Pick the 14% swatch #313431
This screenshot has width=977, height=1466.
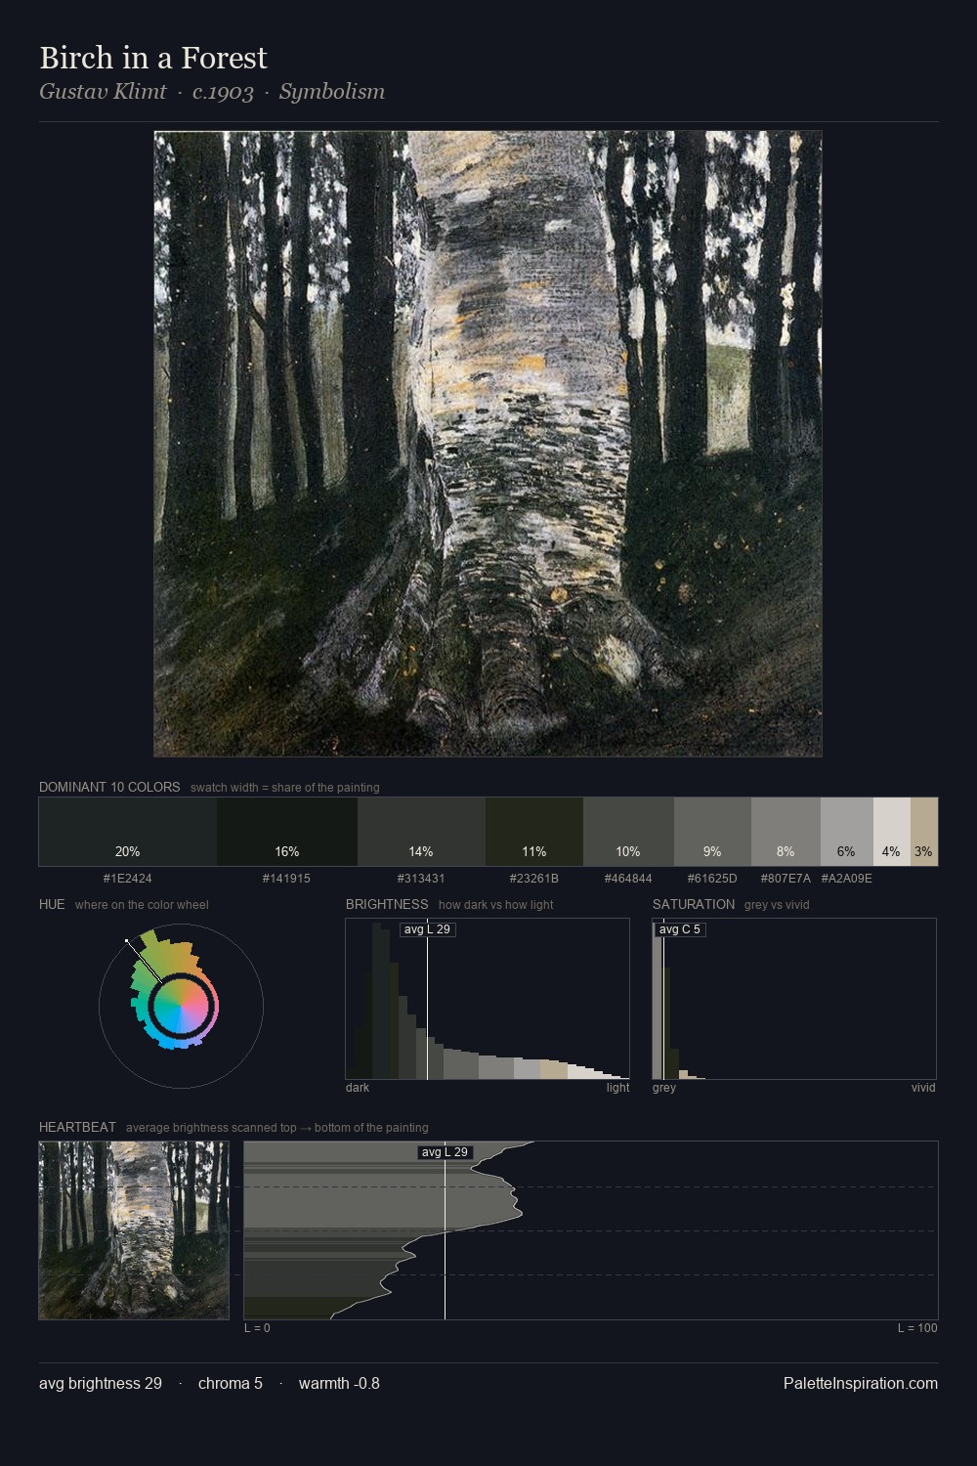421,832
